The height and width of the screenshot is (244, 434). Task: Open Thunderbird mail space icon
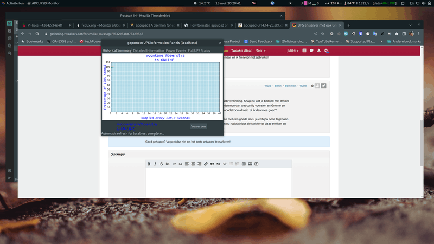click(10, 23)
